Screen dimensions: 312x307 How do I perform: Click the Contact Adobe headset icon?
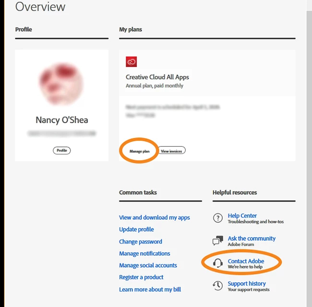(x=218, y=263)
